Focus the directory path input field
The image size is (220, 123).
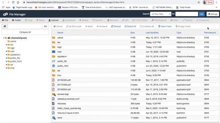[25, 26]
